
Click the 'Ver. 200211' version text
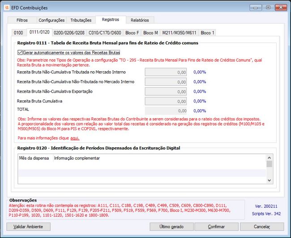pos(266,206)
